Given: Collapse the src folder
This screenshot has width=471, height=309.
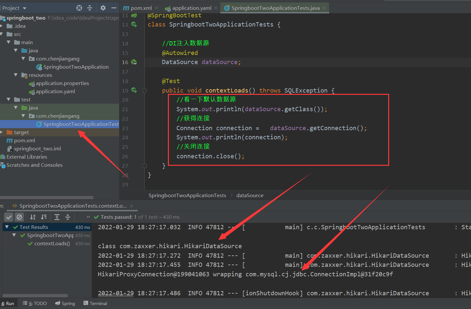Looking at the screenshot, I should tap(2, 34).
